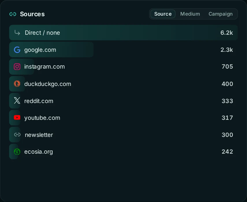
Task: Open the Campaign tab
Action: tap(220, 14)
